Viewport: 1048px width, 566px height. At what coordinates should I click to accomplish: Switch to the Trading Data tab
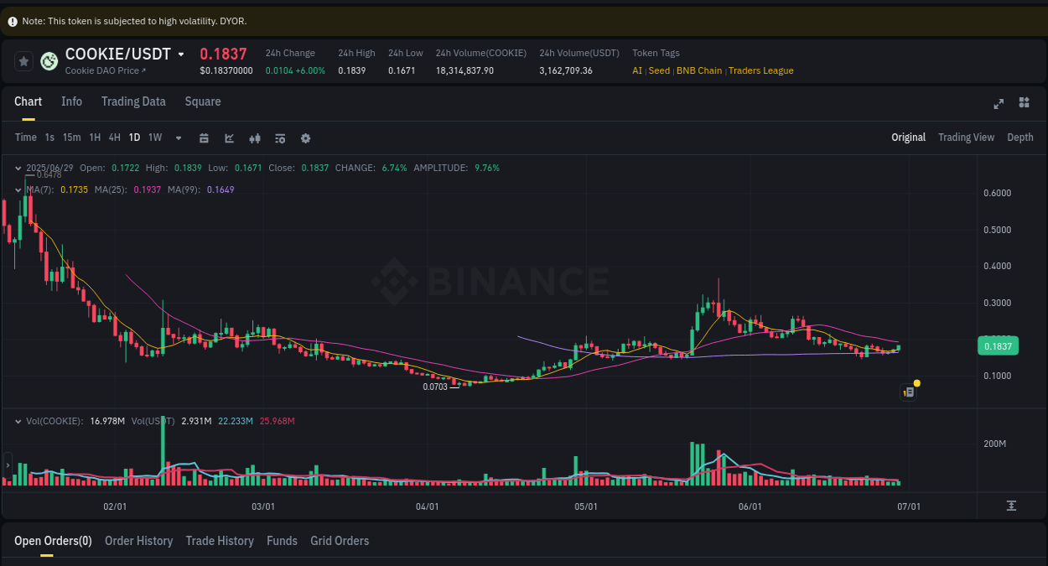tap(133, 101)
